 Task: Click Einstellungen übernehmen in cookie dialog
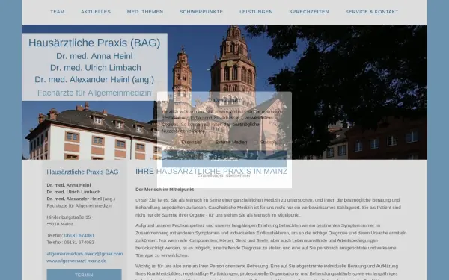[224, 175]
